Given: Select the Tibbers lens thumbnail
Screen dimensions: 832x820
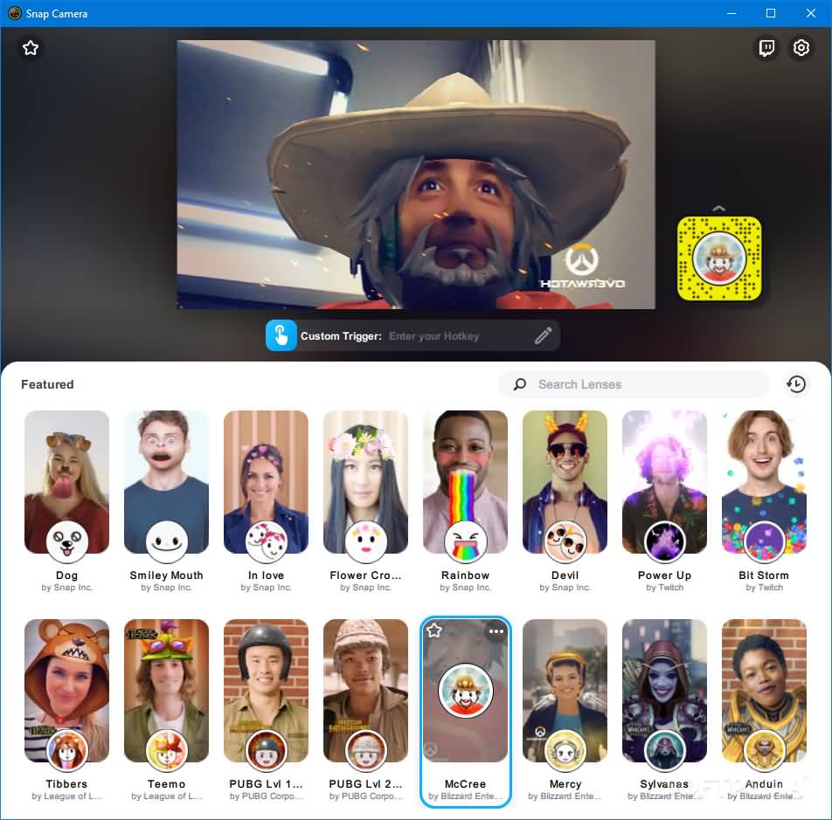Looking at the screenshot, I should [x=66, y=691].
